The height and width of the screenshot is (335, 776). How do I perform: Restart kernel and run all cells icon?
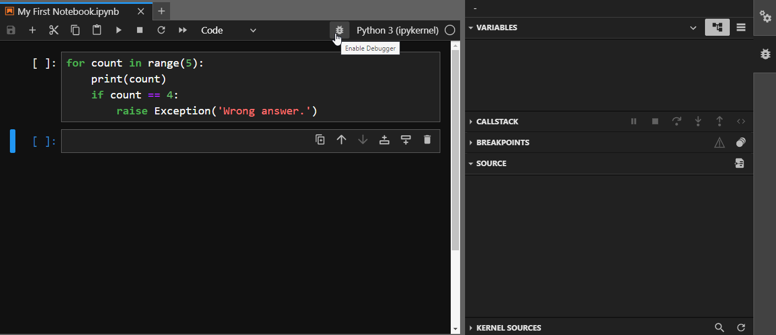pos(183,30)
